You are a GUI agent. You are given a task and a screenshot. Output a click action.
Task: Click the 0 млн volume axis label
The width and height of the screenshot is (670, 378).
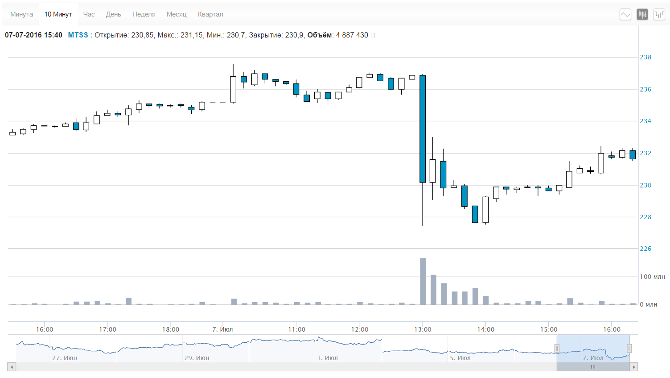click(x=649, y=305)
